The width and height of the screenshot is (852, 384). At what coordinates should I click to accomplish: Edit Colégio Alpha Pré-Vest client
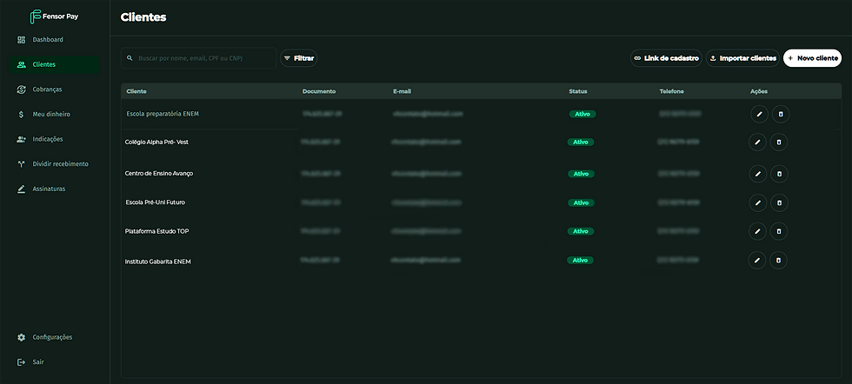coord(757,142)
